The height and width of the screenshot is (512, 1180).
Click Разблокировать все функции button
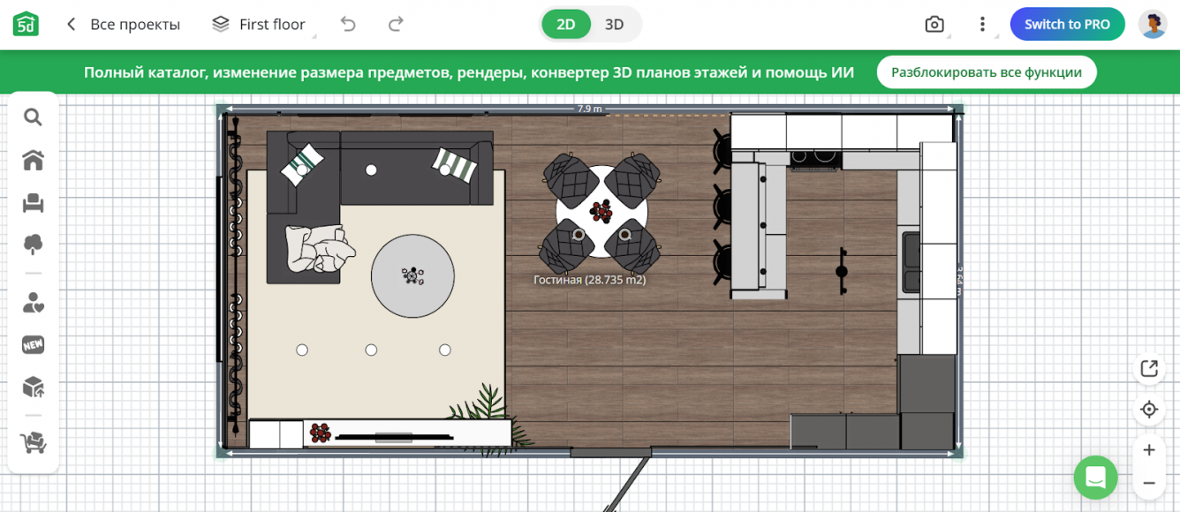pos(987,72)
